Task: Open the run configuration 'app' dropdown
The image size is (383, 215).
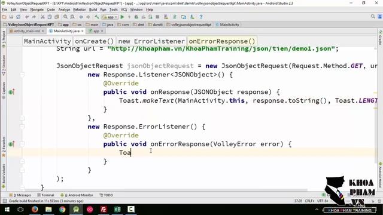Action: pos(110,17)
